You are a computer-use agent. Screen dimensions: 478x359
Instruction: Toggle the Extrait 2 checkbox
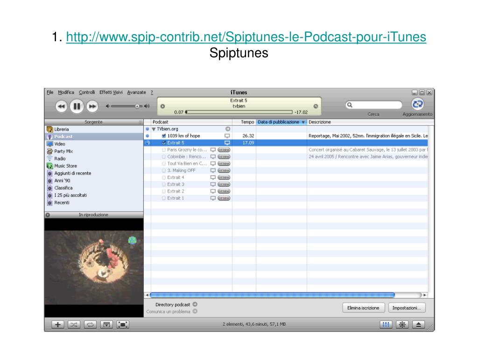[x=164, y=191]
